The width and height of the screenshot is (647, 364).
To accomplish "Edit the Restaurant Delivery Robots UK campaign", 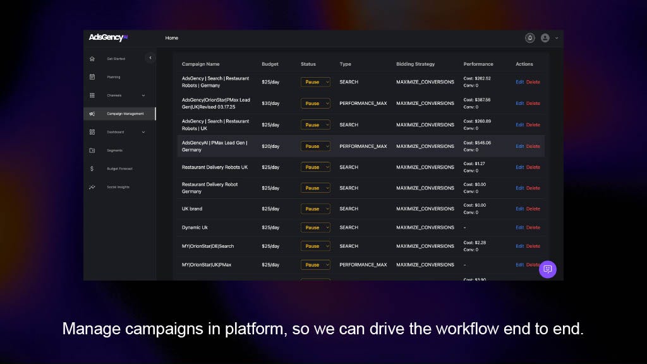I will (519, 167).
